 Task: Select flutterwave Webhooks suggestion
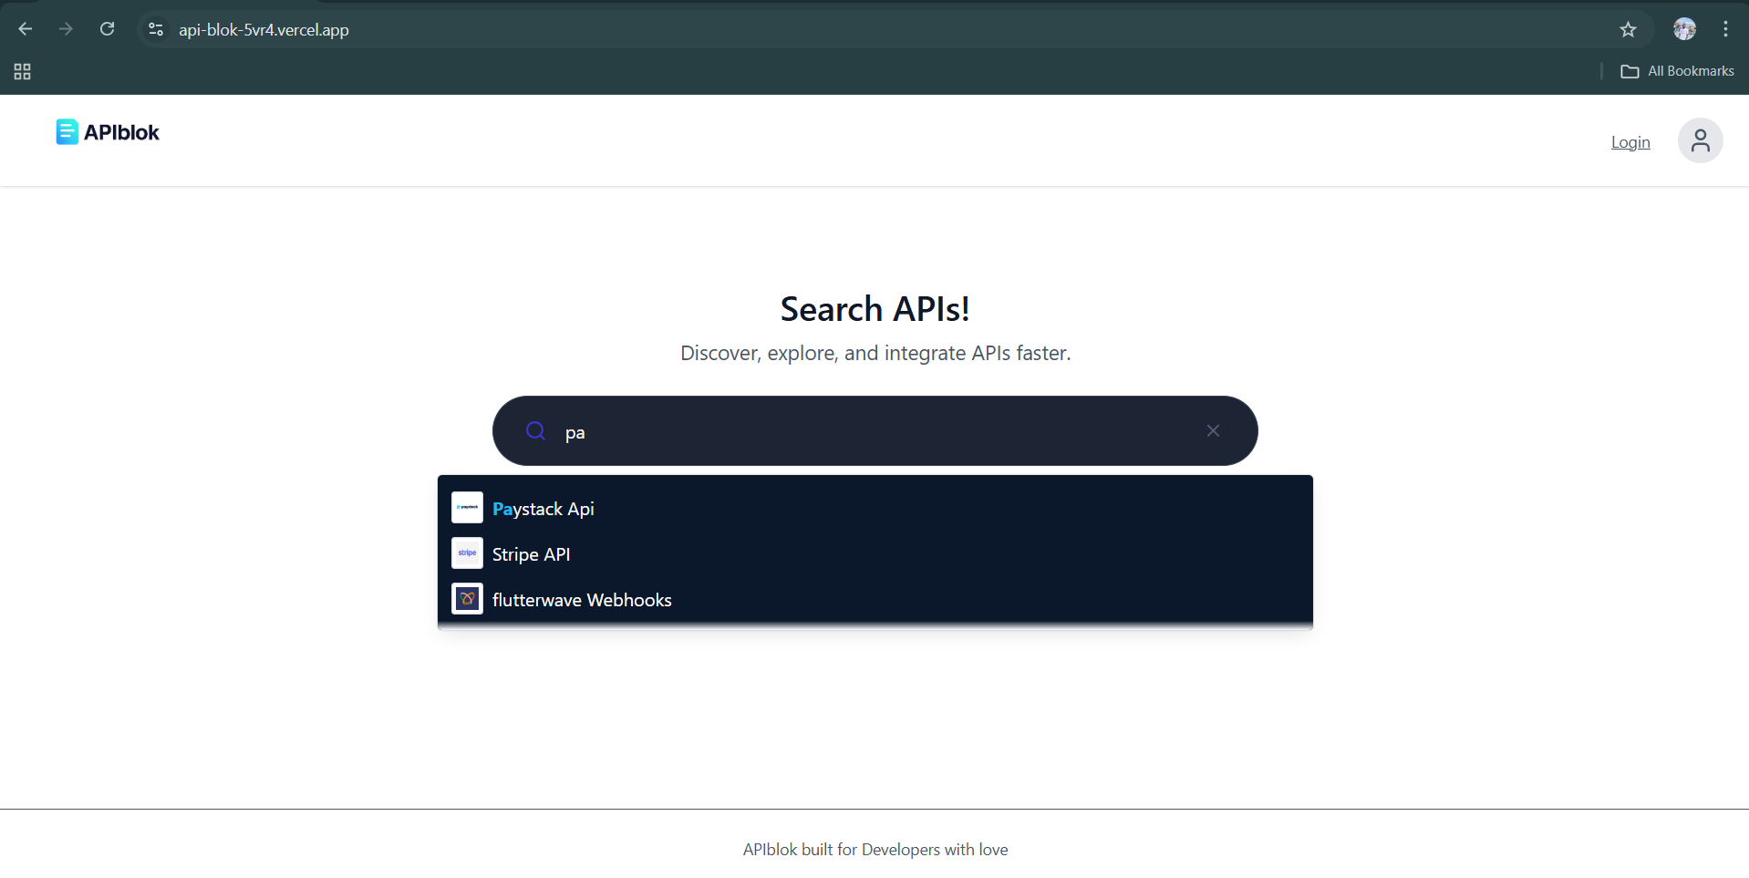point(874,599)
